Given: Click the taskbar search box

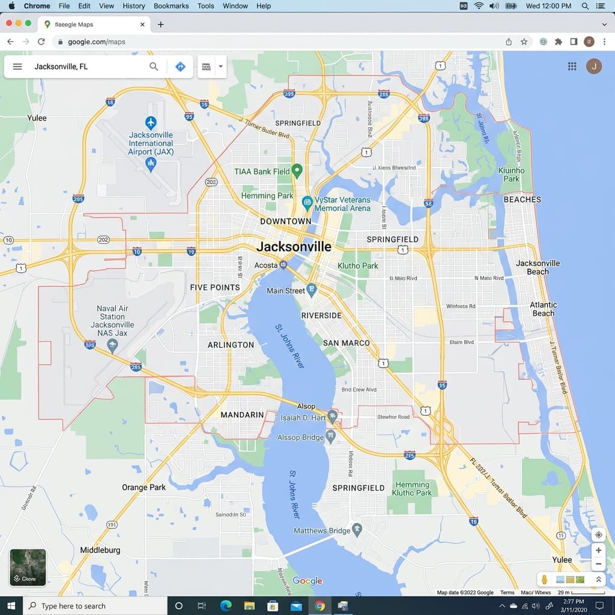Looking at the screenshot, I should [95, 606].
